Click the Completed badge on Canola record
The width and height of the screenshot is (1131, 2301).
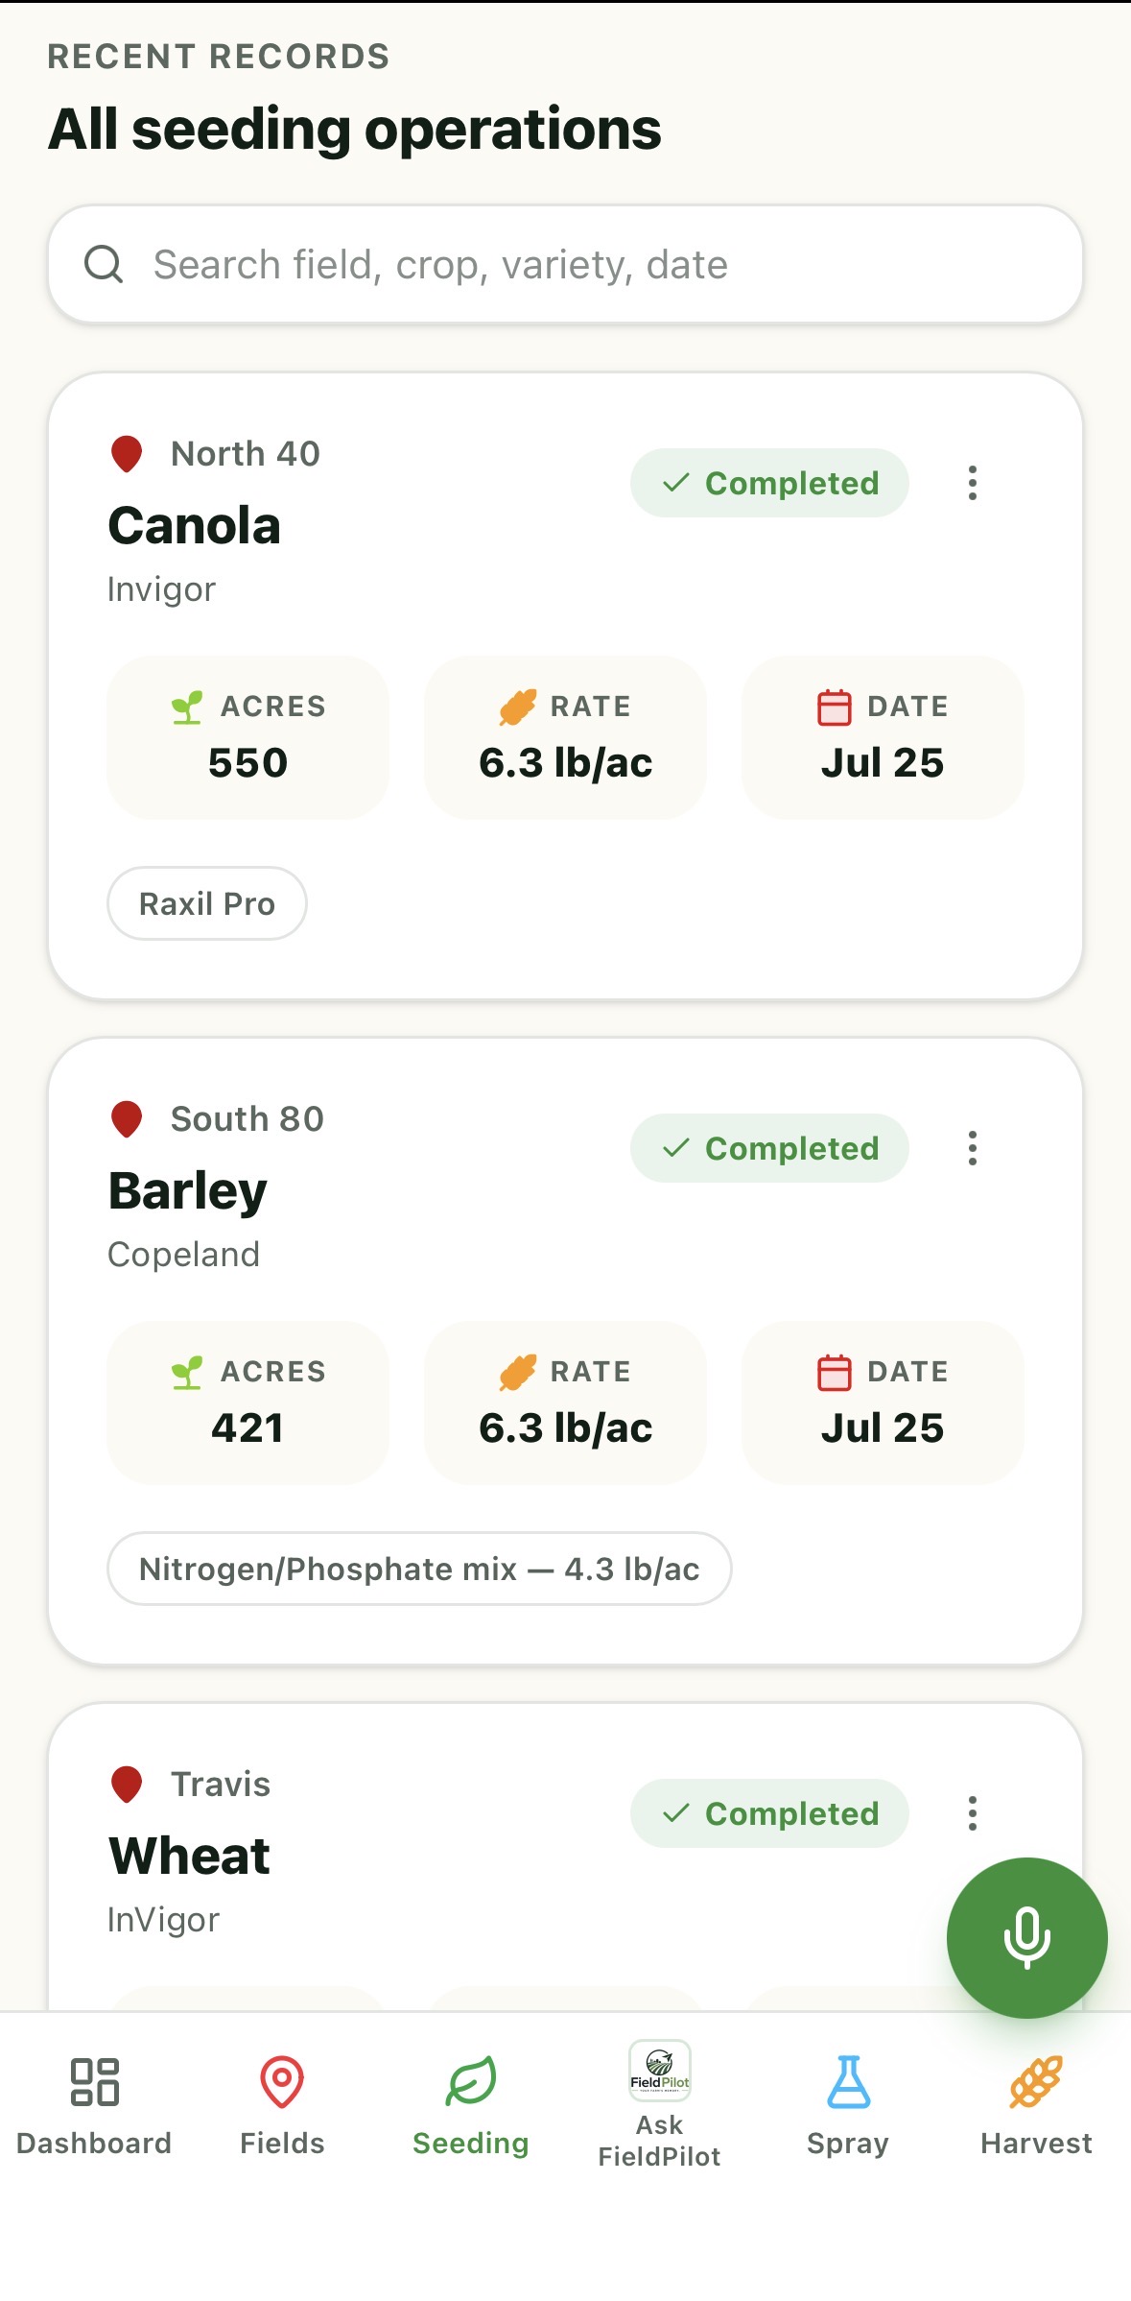coord(769,483)
